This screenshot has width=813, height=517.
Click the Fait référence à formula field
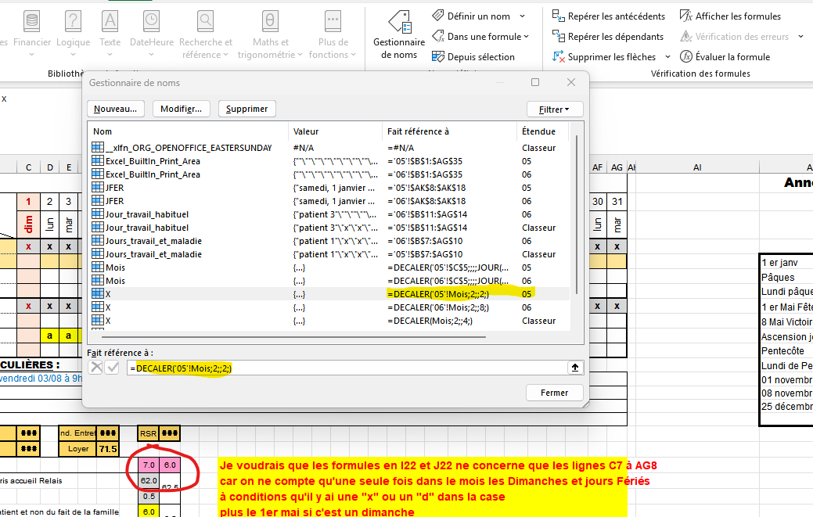click(x=344, y=368)
